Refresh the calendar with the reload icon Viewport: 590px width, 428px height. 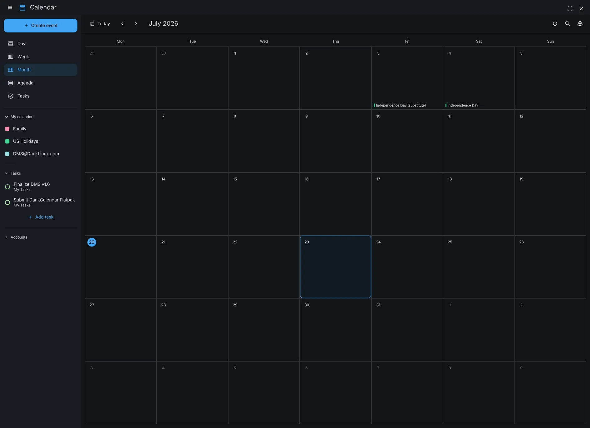pos(555,24)
